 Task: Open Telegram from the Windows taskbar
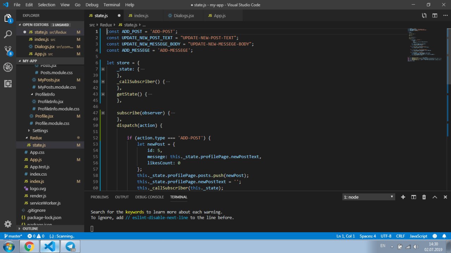pyautogui.click(x=70, y=247)
